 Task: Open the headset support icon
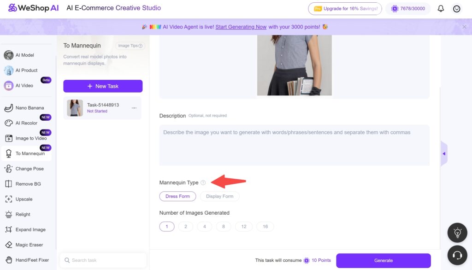457,255
